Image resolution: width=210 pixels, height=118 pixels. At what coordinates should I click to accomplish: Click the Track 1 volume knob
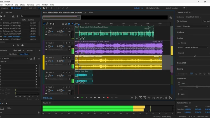click(x=49, y=31)
